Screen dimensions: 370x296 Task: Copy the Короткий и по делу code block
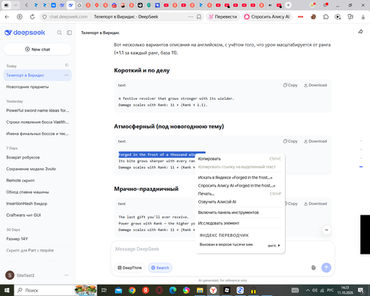(290, 85)
